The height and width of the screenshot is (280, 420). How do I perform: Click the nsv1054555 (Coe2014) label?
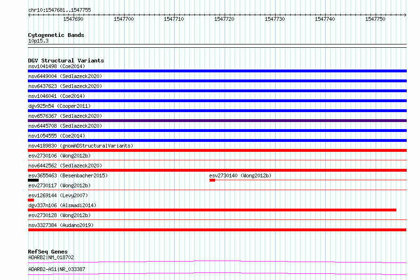point(57,136)
